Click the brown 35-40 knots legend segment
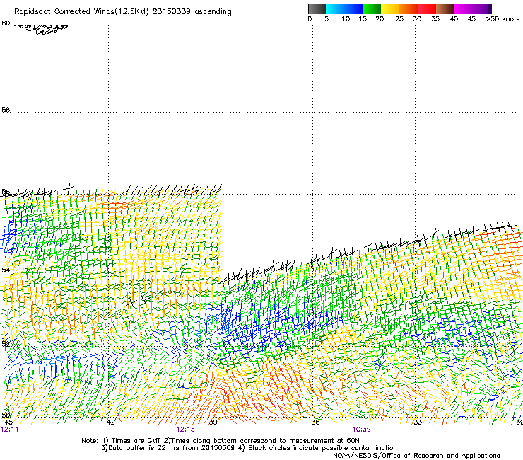Screen dimensions: 523x460 tap(445, 8)
